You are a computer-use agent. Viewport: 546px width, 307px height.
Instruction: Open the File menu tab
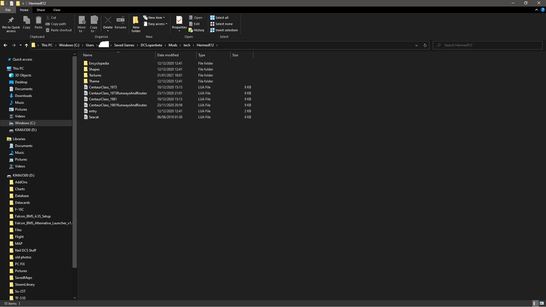[8, 10]
